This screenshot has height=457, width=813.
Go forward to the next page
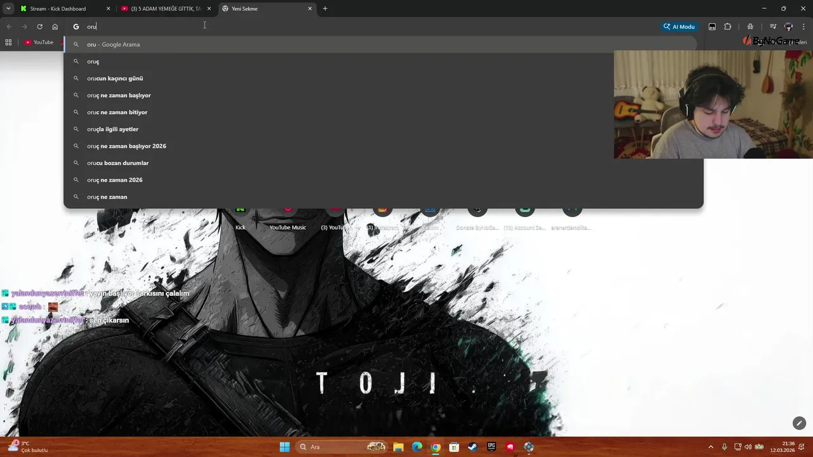24,27
